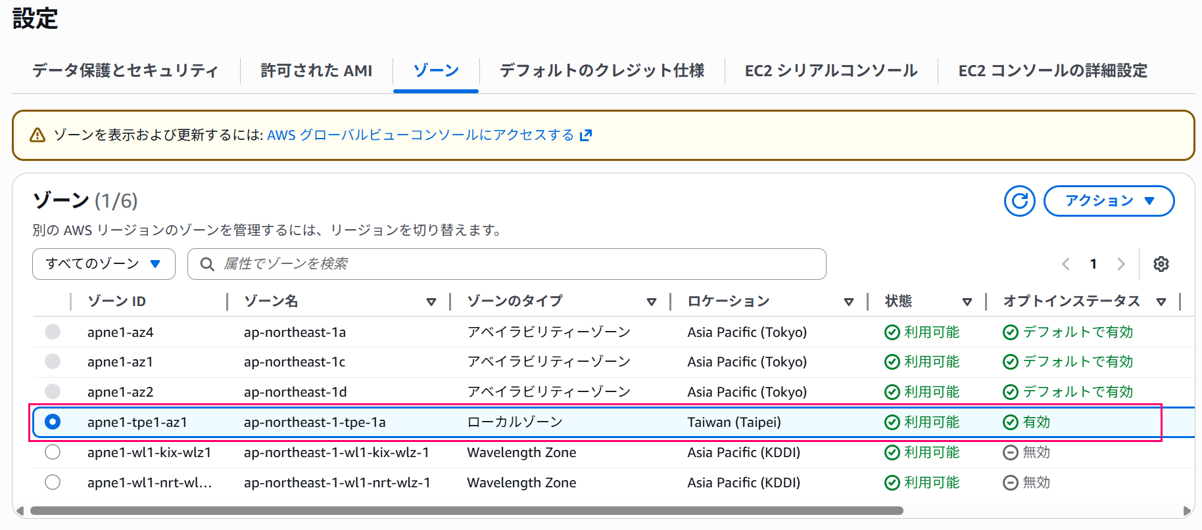Open EC2 シリアルコンソール tab
Screen dimensions: 1202x530
click(831, 71)
